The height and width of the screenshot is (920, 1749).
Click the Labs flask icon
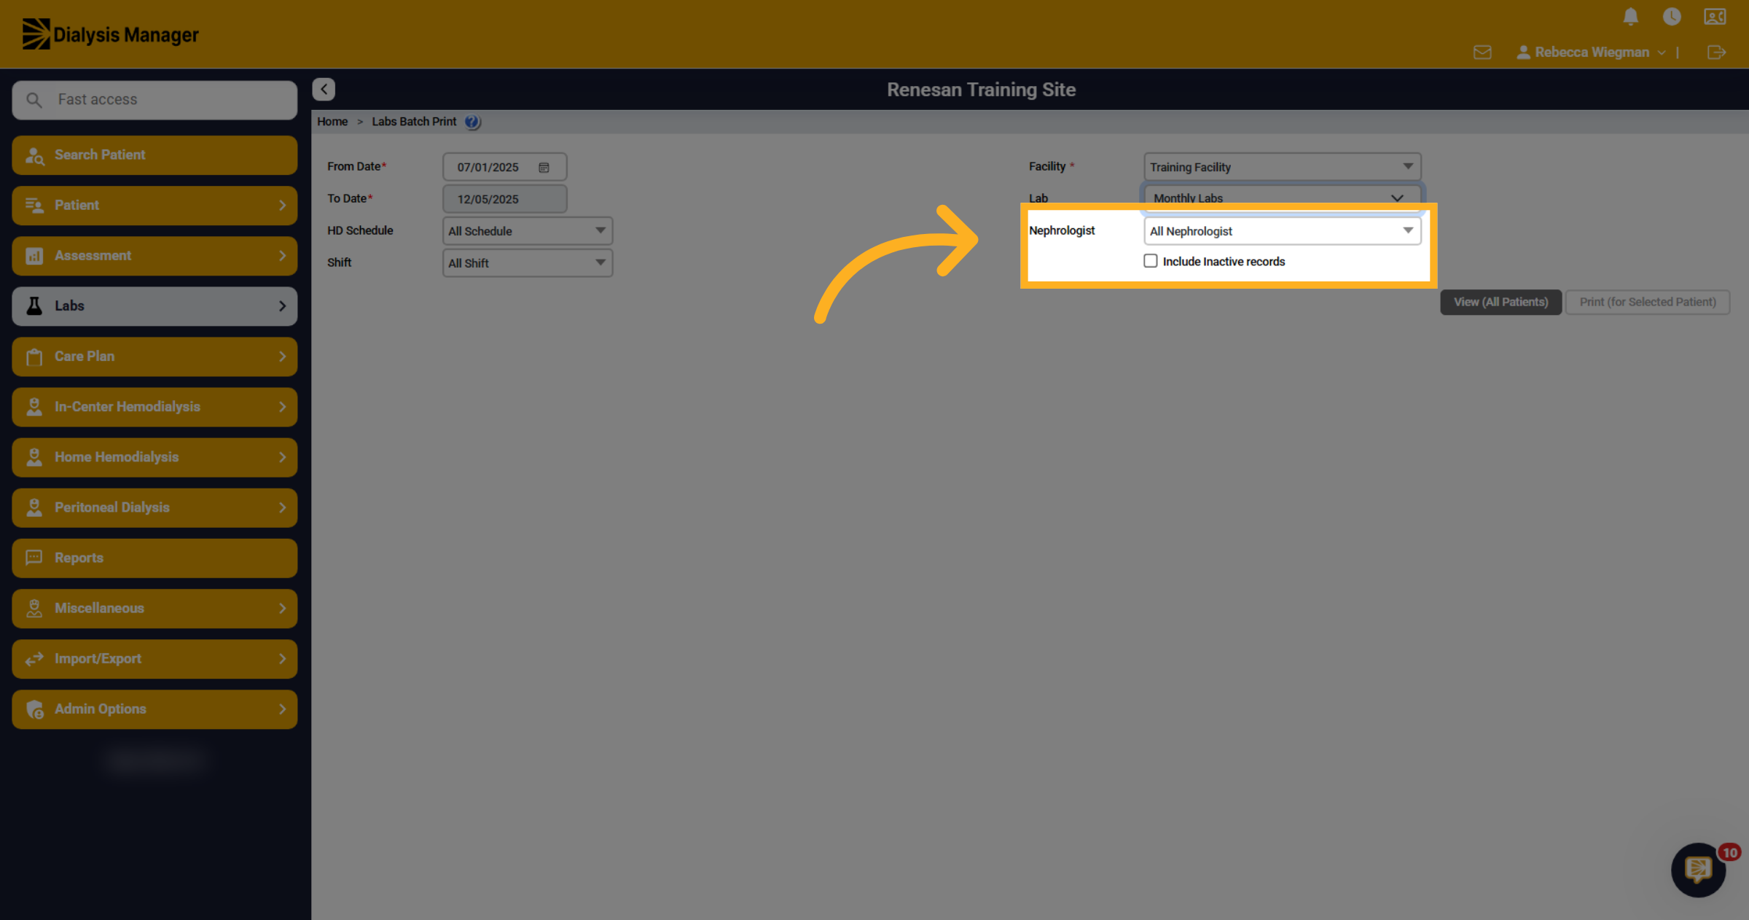pos(34,306)
